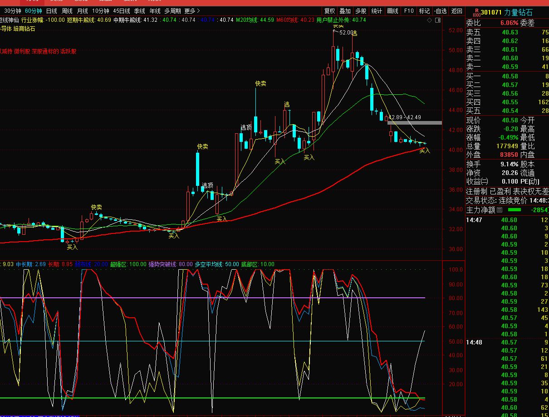Click the 收益(二) 0.100 value
The image size is (549, 417).
tap(510, 181)
